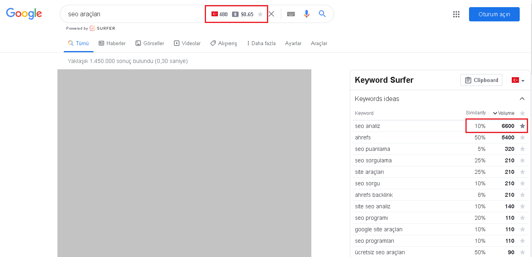Viewport: 532px width, 257px height.
Task: Click the 6600 volume value
Action: point(508,126)
